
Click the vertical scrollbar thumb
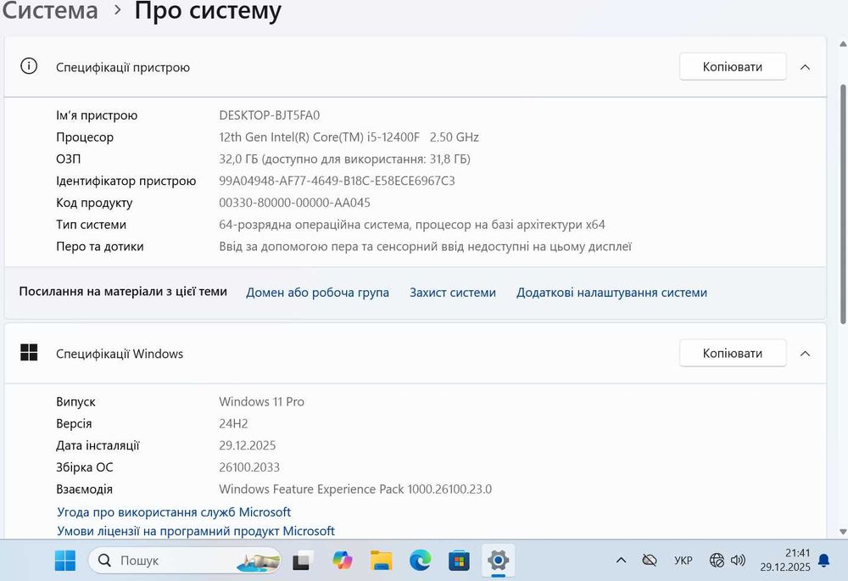coord(843,204)
